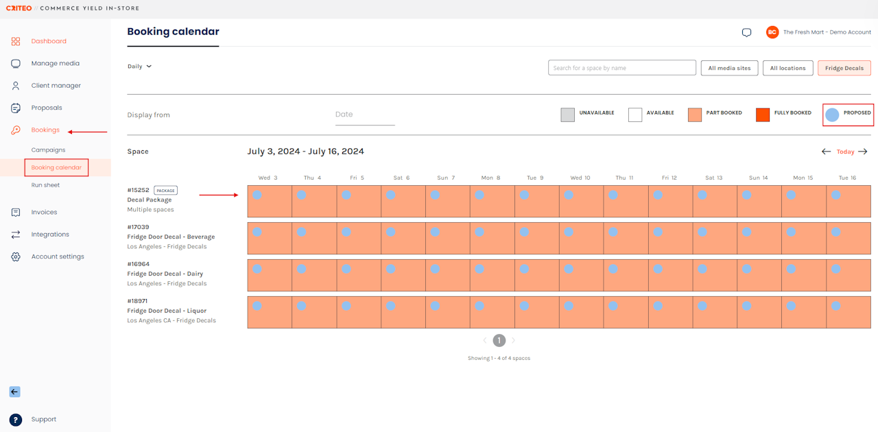Viewport: 878px width, 432px height.
Task: Click the Client manager person icon
Action: [x=16, y=86]
